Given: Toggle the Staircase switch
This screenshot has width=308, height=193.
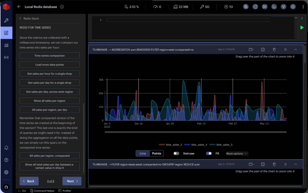Looking at the screenshot, I should [176, 153].
